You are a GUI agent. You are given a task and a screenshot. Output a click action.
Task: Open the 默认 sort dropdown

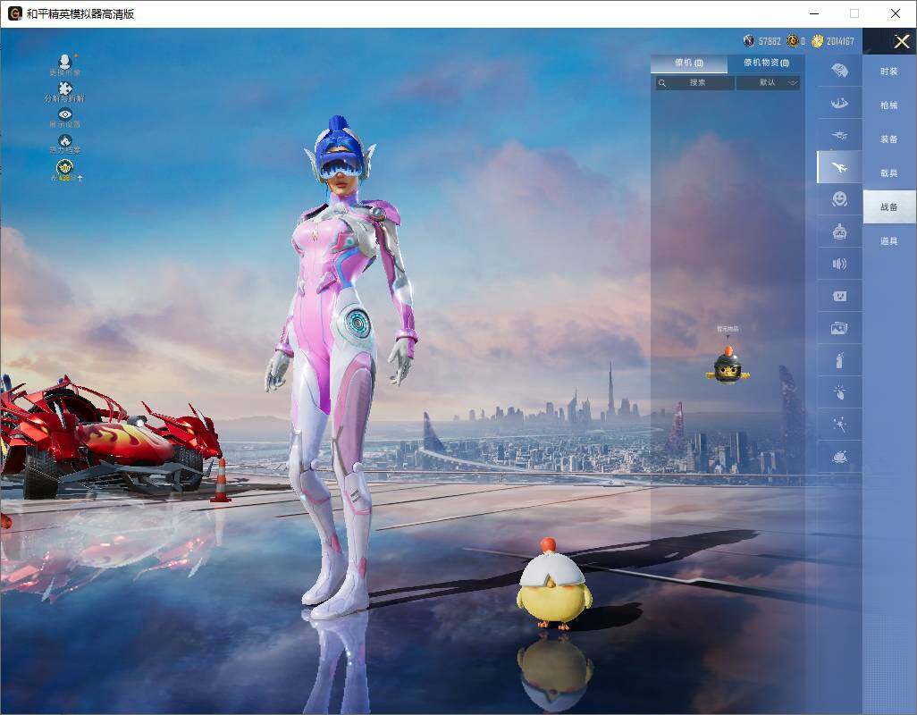tap(768, 83)
